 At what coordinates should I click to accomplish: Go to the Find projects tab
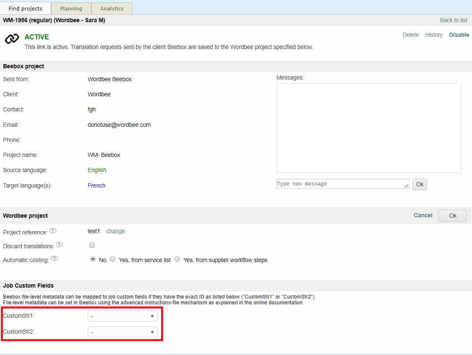coord(26,8)
